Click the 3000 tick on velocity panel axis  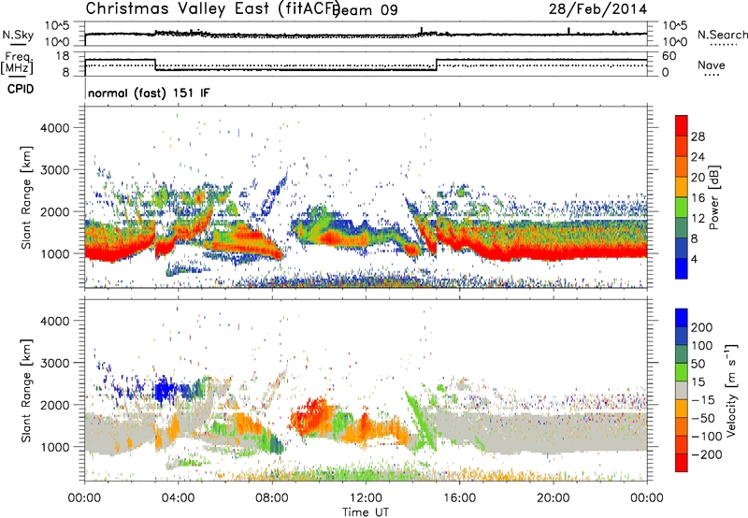point(54,363)
